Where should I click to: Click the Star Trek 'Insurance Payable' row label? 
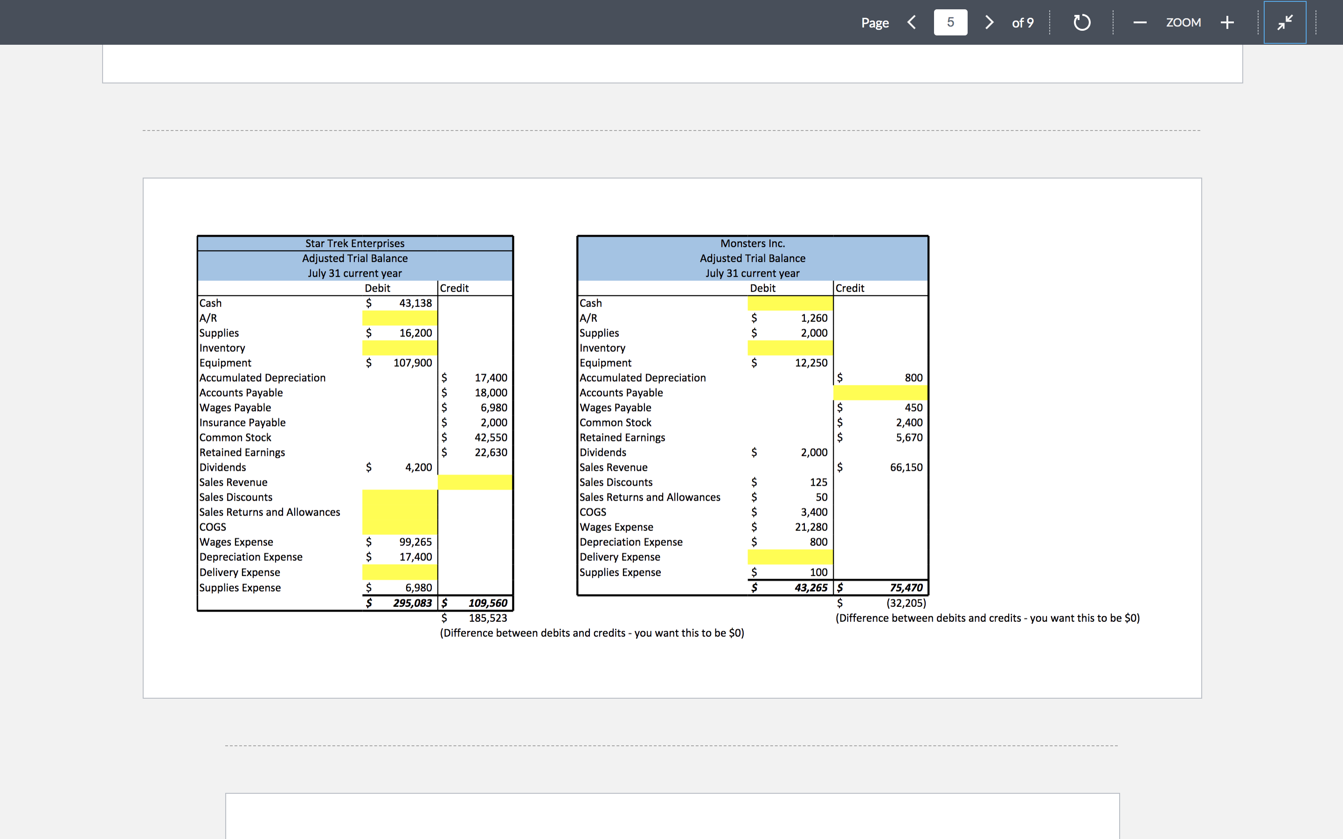[242, 423]
